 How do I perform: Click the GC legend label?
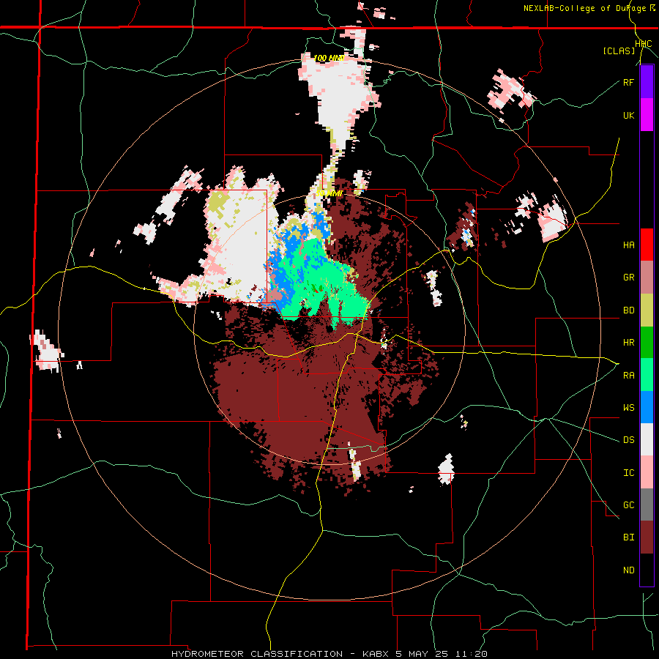tap(628, 505)
